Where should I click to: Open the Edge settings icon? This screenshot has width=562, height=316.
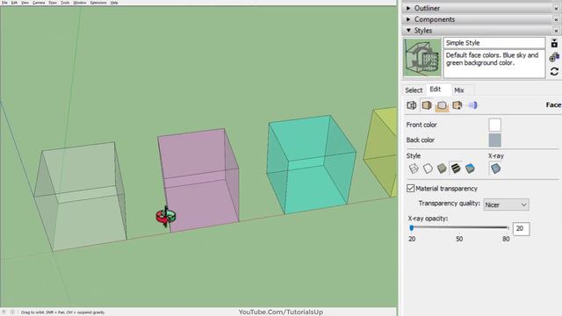pos(412,105)
